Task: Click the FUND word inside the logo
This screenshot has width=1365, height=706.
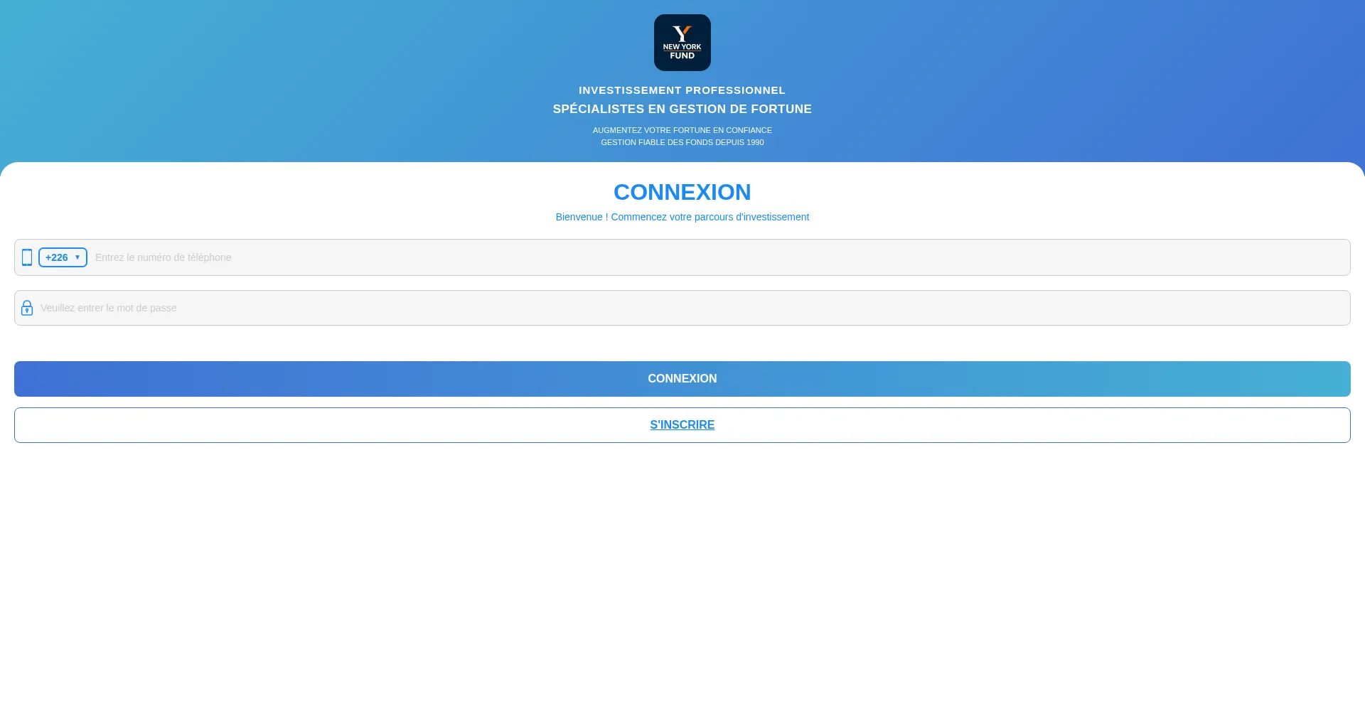Action: [x=682, y=56]
